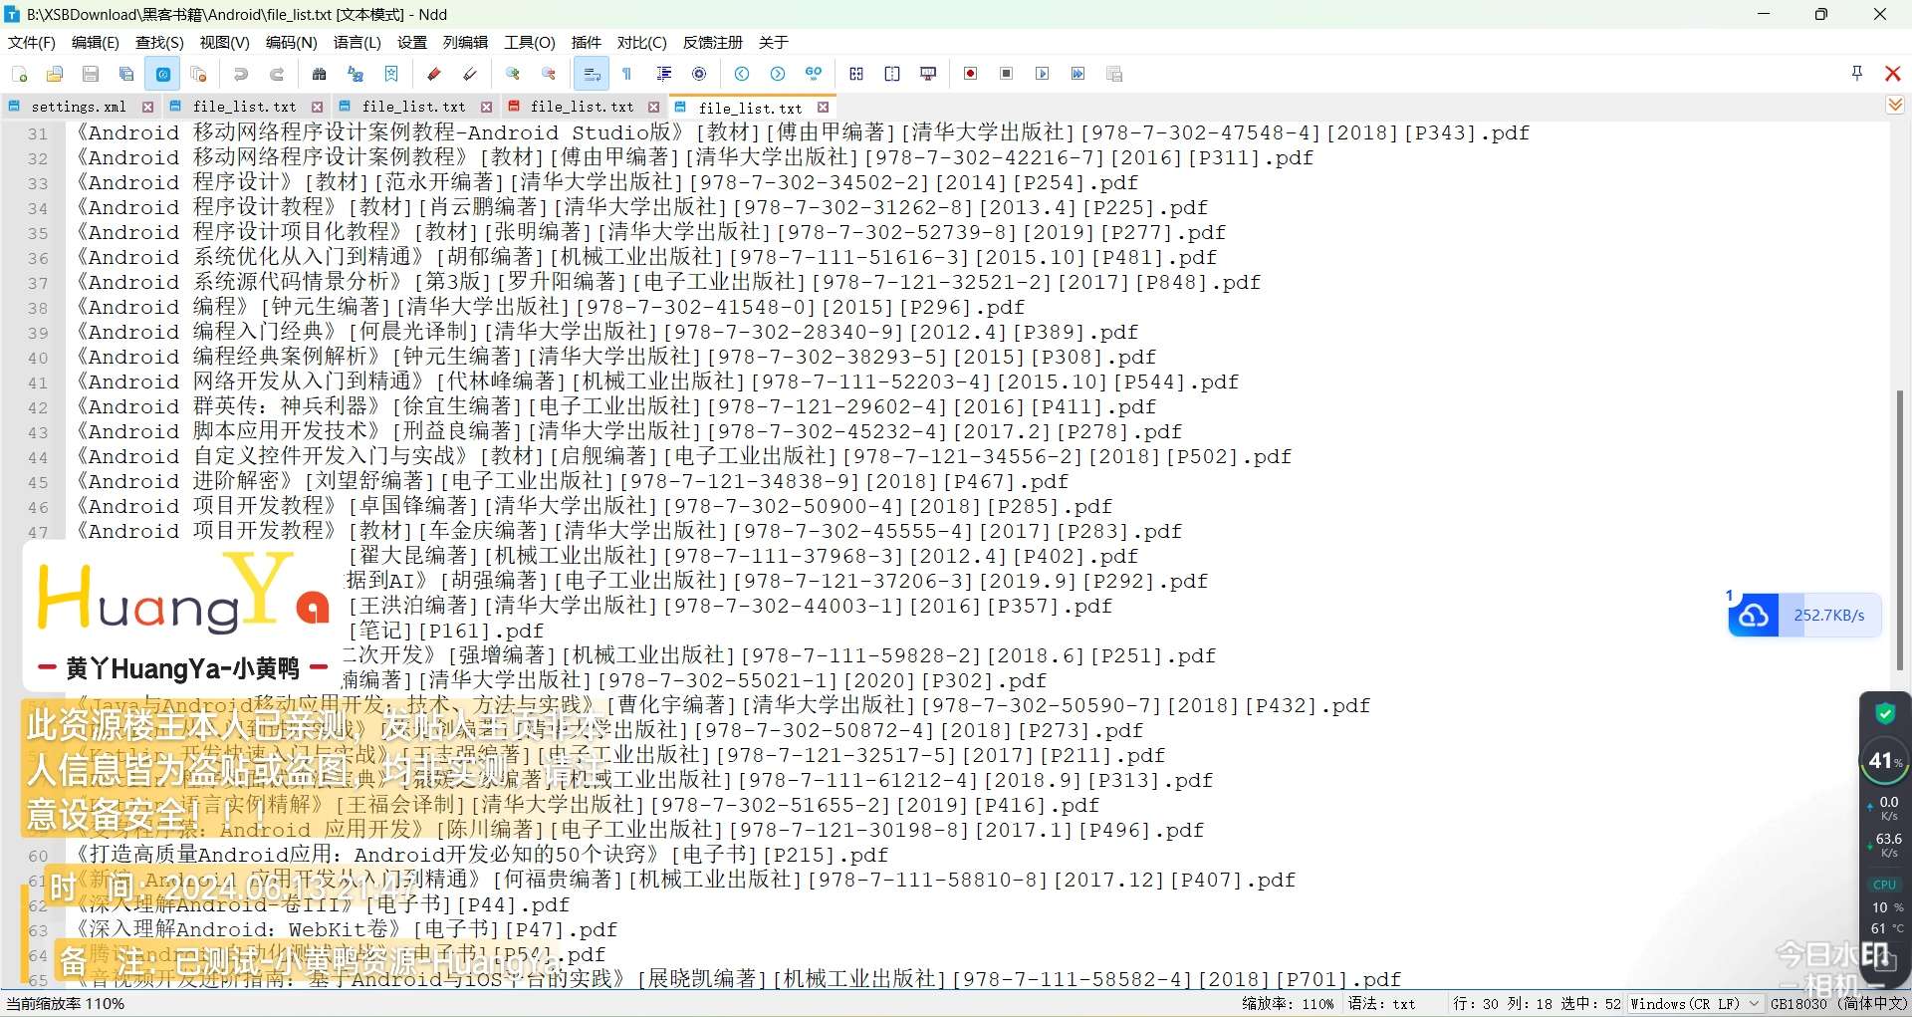Open the 语言(L) menu
This screenshot has height=1017, width=1912.
[x=358, y=42]
